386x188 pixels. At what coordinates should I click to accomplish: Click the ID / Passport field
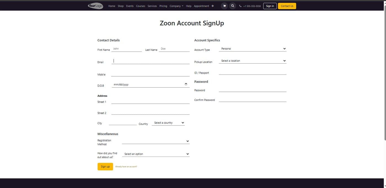(253, 72)
